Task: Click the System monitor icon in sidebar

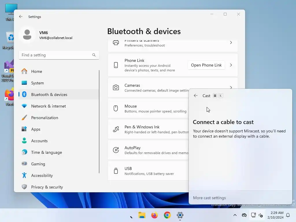Action: point(24,83)
